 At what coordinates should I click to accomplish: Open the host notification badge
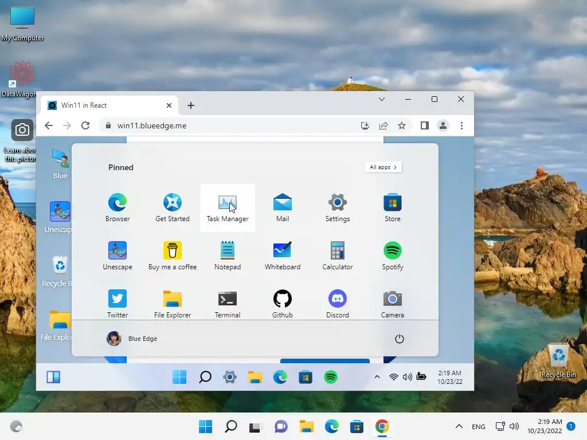click(570, 426)
